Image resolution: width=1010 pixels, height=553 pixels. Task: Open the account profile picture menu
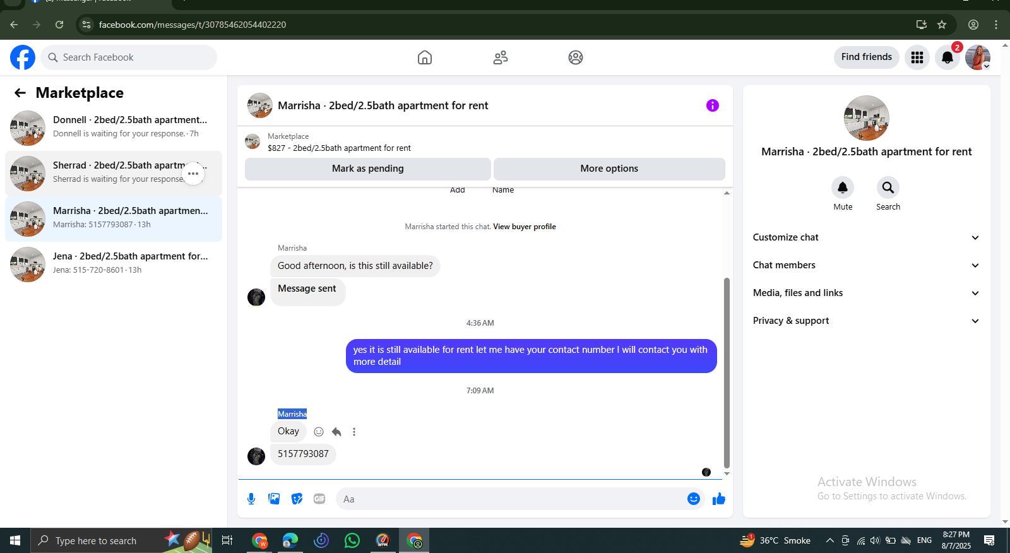click(978, 57)
